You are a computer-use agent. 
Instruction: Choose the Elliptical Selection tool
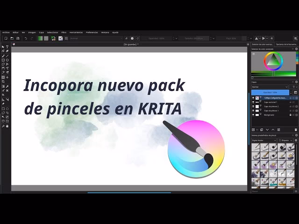(7, 109)
